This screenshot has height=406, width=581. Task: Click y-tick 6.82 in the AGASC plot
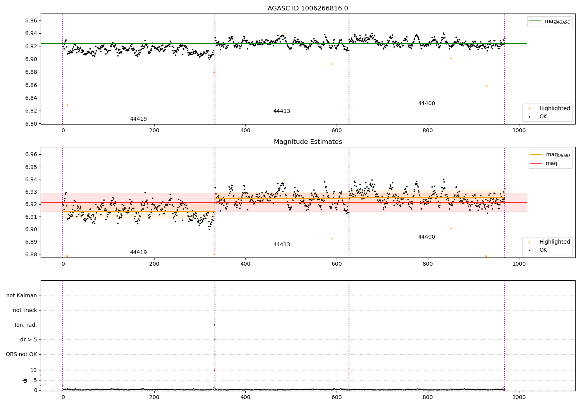(x=31, y=111)
